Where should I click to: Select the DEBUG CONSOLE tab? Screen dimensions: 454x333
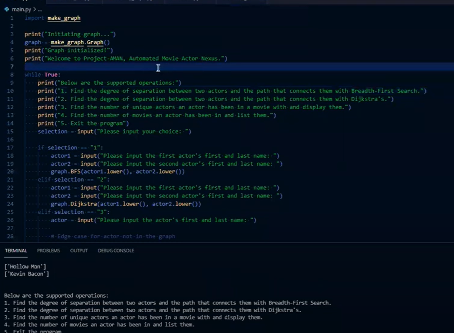coord(116,251)
